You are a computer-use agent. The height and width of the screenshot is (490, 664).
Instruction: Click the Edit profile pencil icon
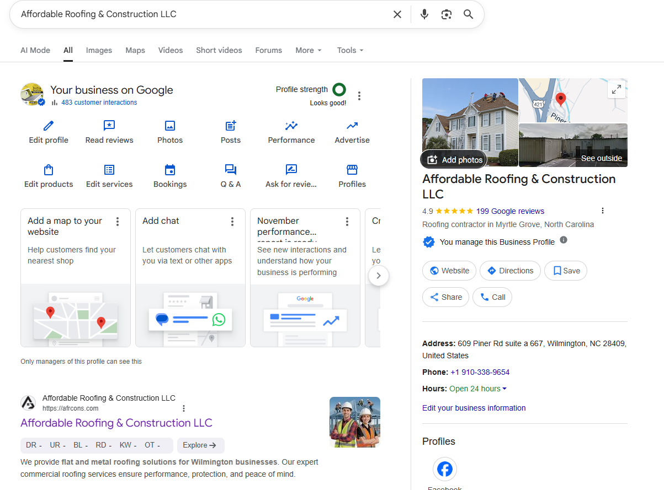coord(49,126)
